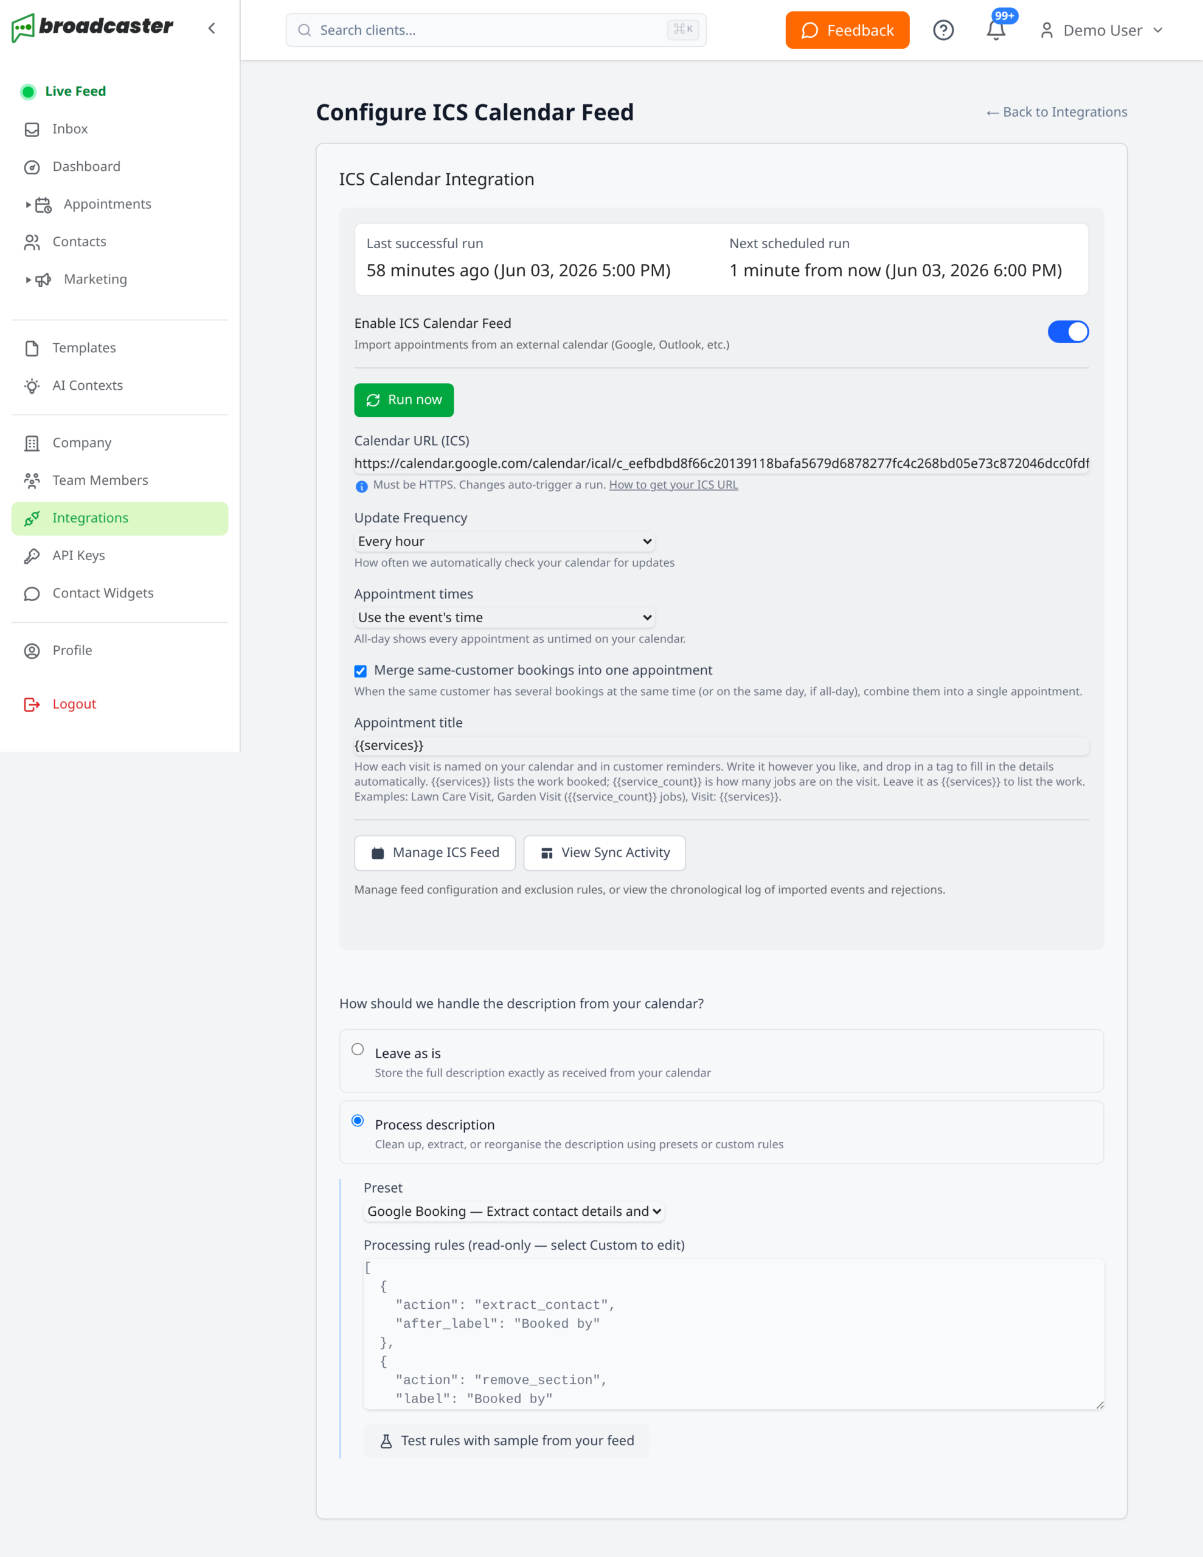This screenshot has width=1203, height=1557.
Task: Click the Contact Widgets chat bubble icon
Action: 32,594
